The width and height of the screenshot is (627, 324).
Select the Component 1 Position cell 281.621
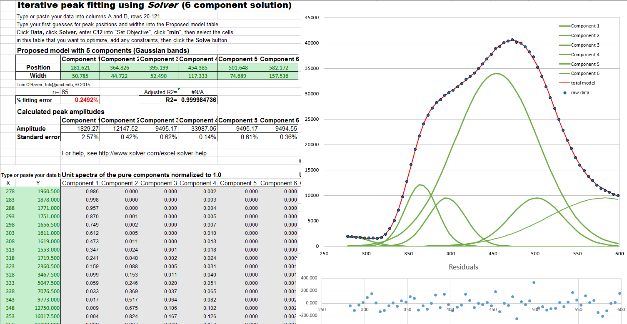click(x=80, y=67)
